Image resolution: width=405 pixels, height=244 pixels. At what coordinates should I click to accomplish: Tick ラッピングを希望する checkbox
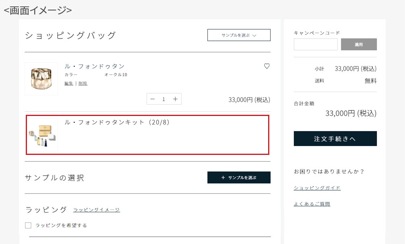pyautogui.click(x=28, y=225)
